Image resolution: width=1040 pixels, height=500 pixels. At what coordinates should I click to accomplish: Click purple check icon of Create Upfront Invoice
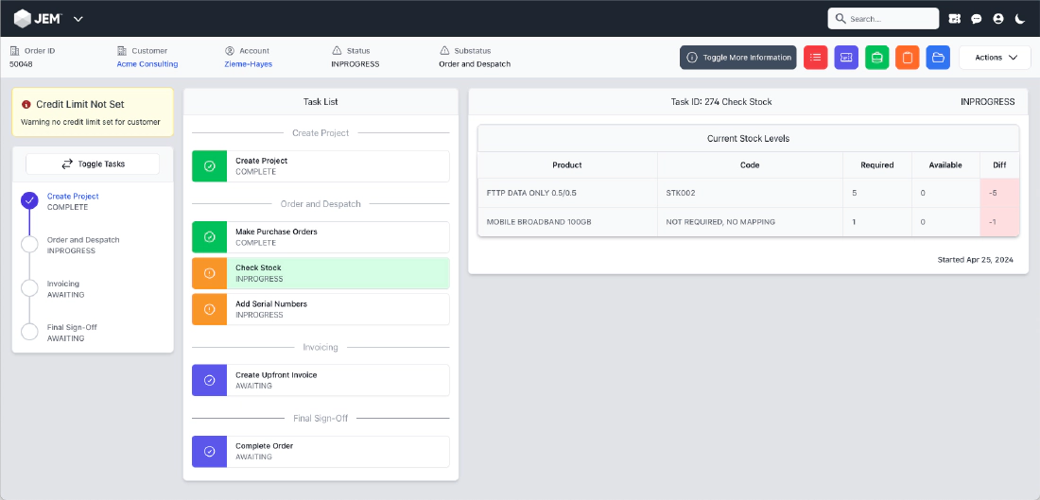(210, 380)
